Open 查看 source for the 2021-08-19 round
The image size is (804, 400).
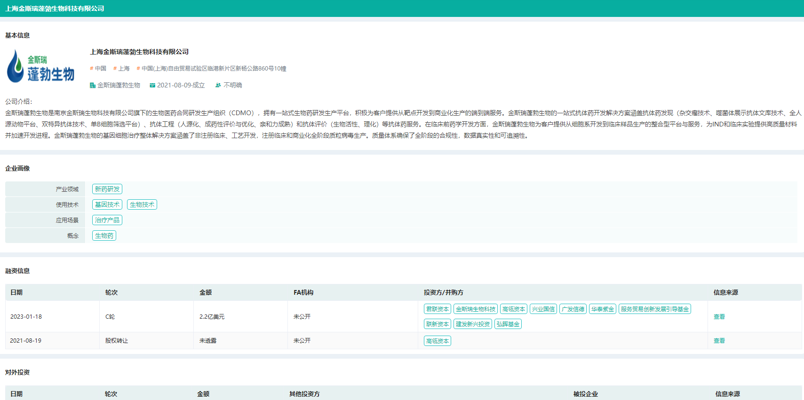point(719,341)
